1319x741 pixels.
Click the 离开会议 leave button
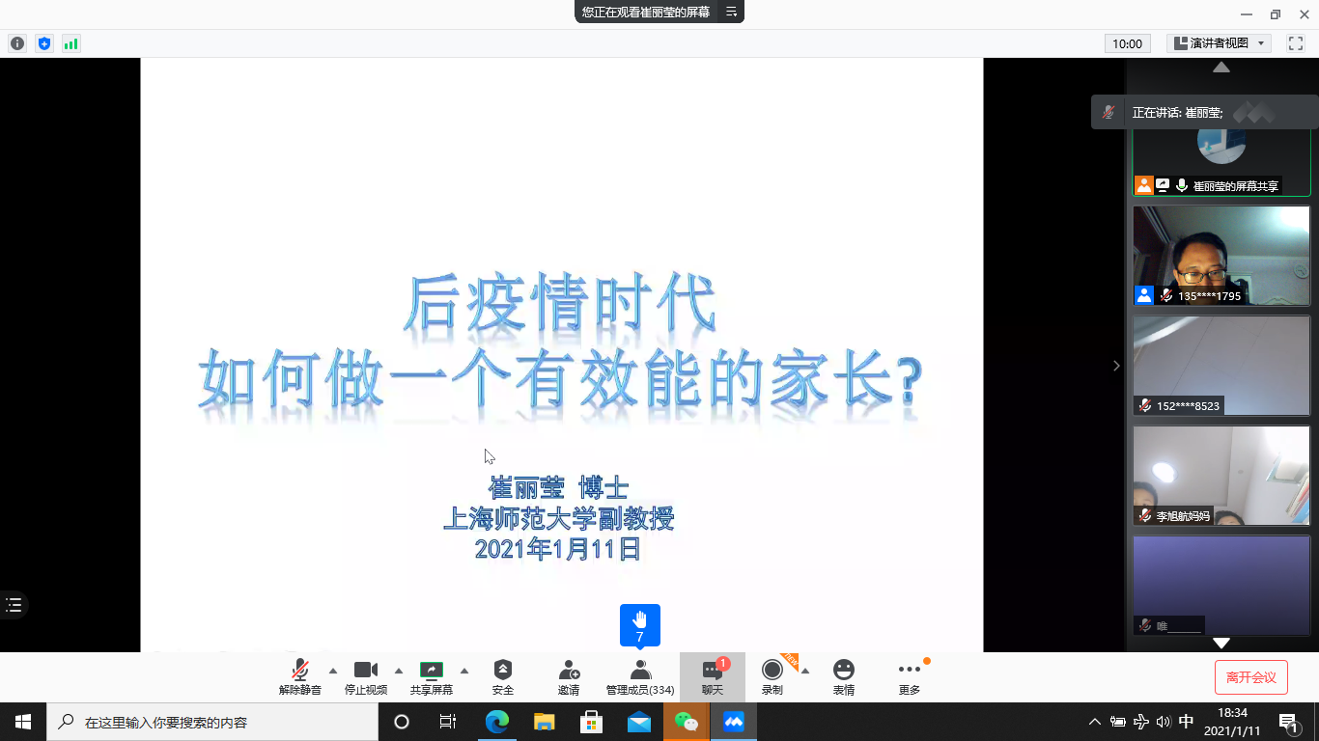pyautogui.click(x=1251, y=677)
